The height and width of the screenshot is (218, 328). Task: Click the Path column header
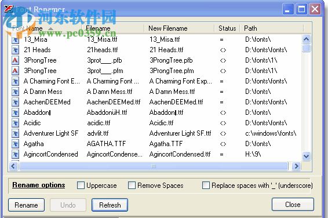pyautogui.click(x=272, y=28)
